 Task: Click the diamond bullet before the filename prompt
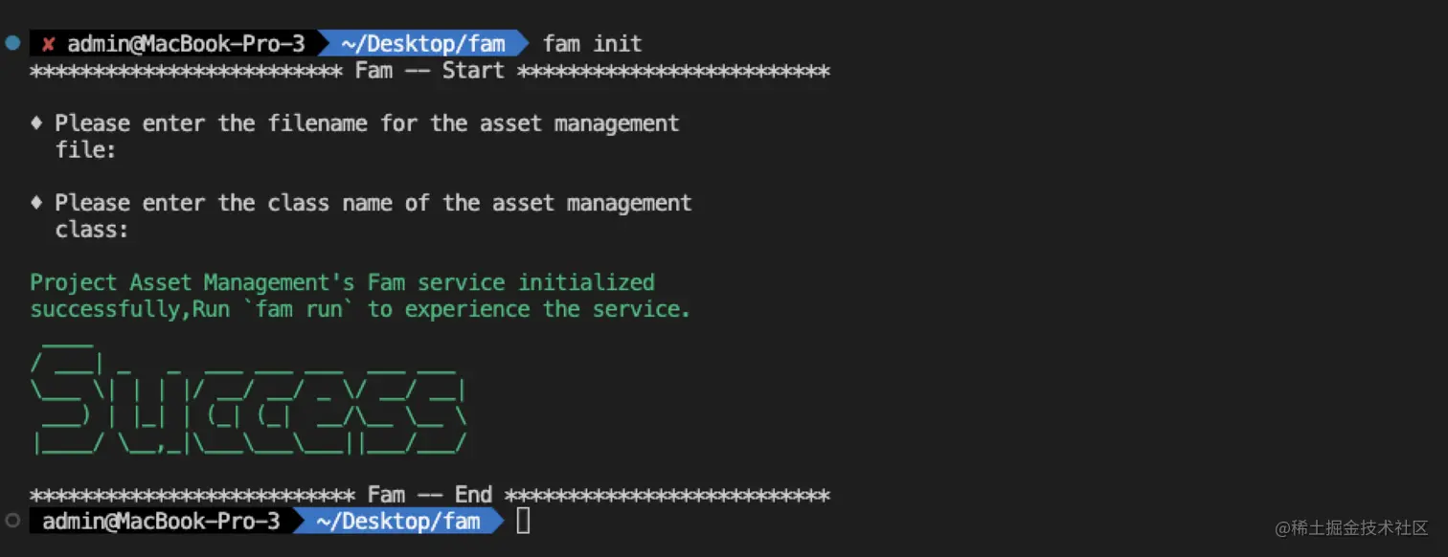click(36, 123)
